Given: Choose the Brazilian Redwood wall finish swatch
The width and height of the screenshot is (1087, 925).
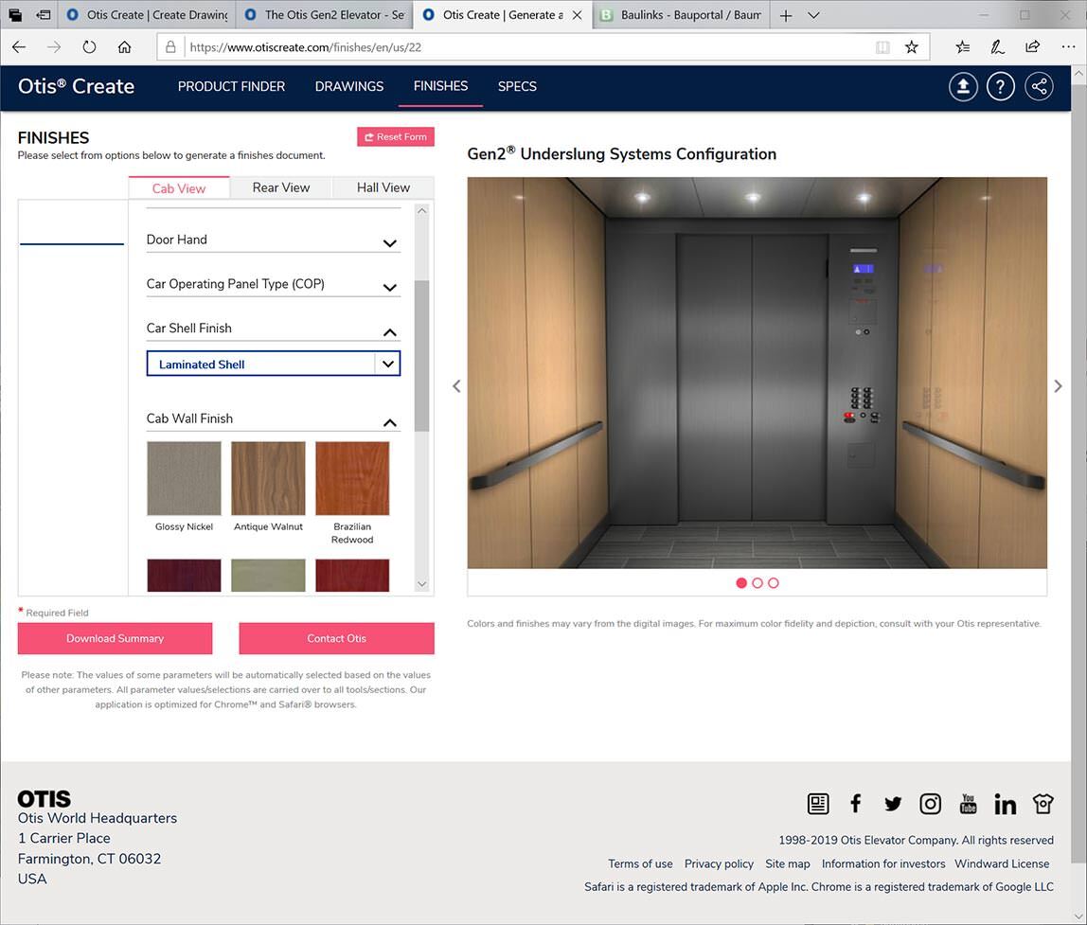Looking at the screenshot, I should point(352,478).
